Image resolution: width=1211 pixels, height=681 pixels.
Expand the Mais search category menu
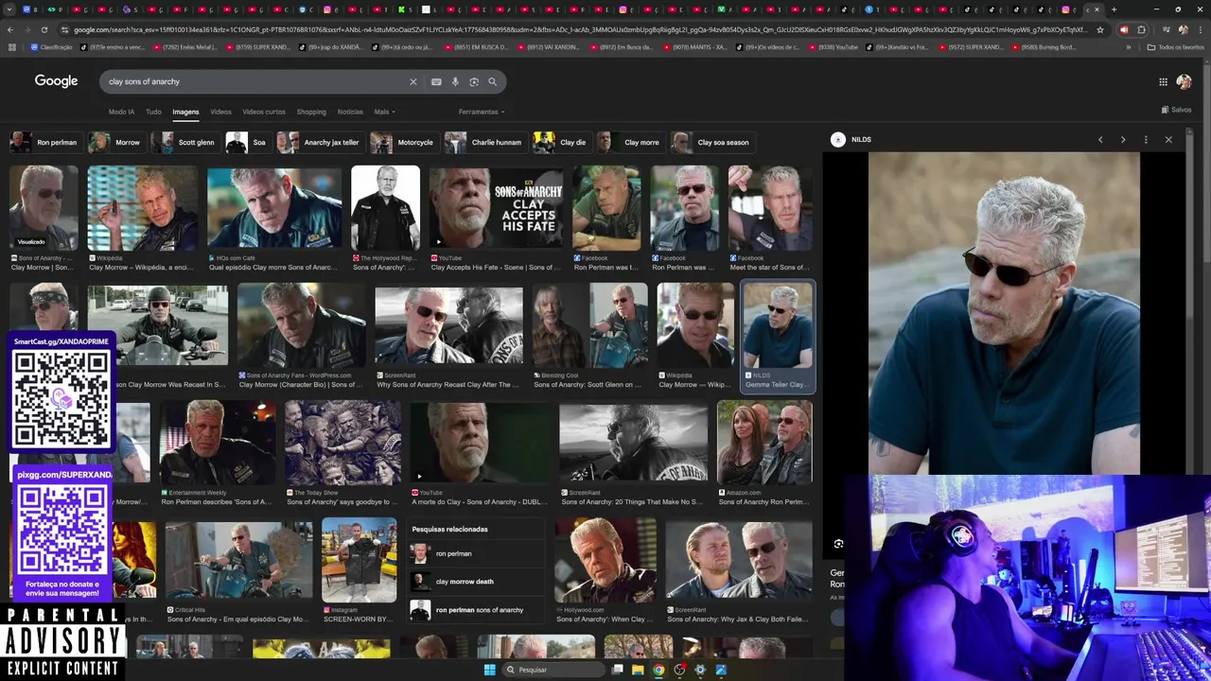point(384,112)
